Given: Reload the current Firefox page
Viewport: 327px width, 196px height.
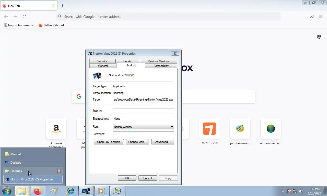Looking at the screenshot, I should [x=25, y=17].
